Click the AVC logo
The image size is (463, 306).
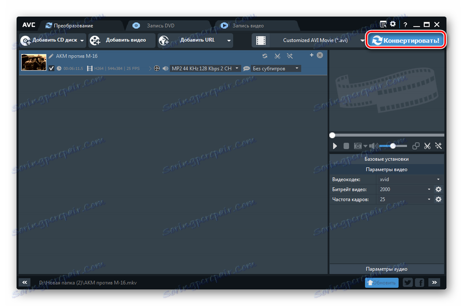[x=28, y=25]
